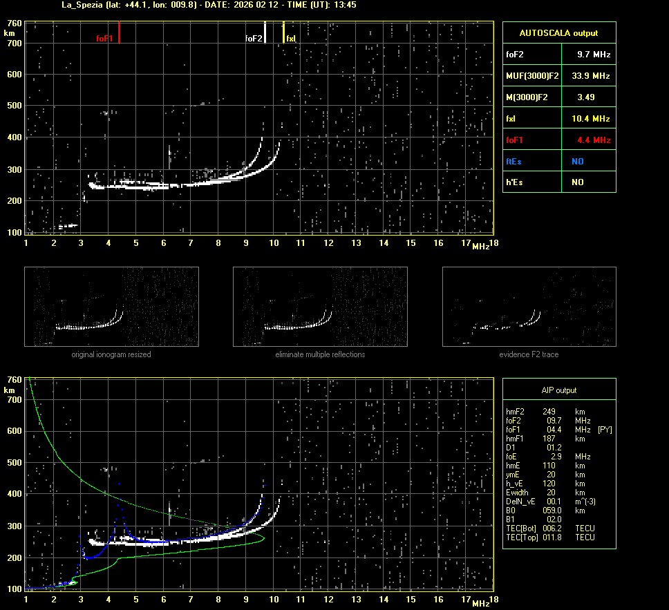Viewport: 669px width, 610px height.
Task: Select the hmF2 249 km row
Action: (x=549, y=412)
